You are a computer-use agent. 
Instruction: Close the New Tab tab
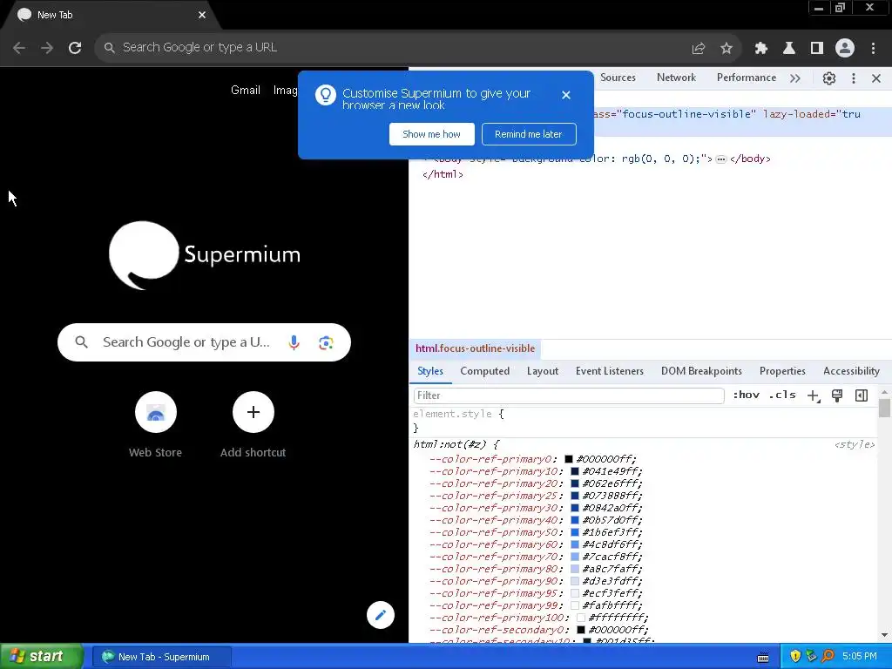pyautogui.click(x=202, y=15)
